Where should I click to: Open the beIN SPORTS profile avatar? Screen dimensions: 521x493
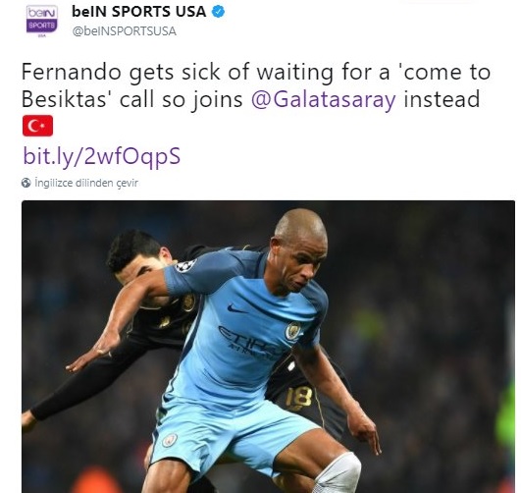click(x=42, y=21)
